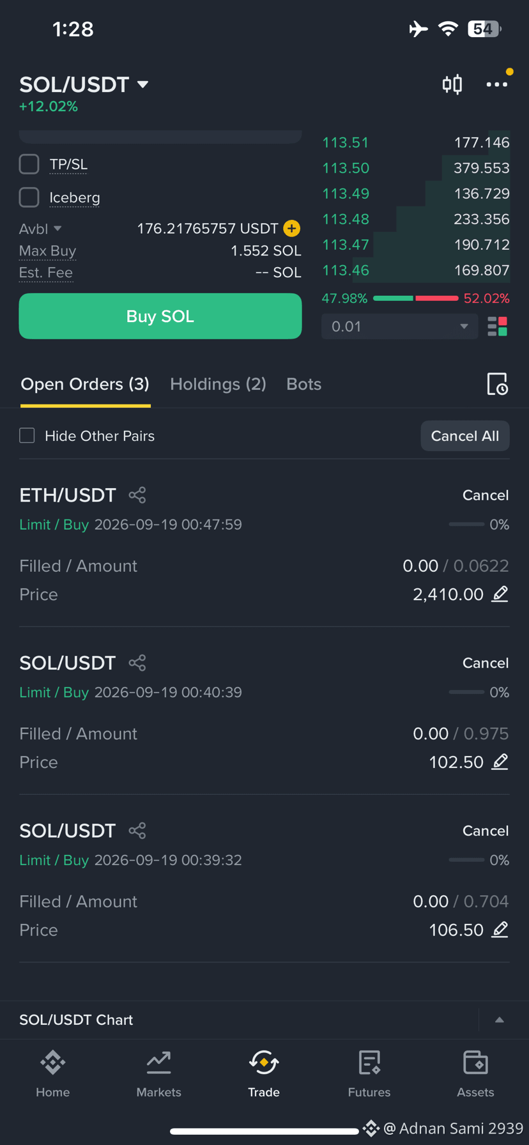
Task: Open the candlestick chart icon
Action: 452,84
